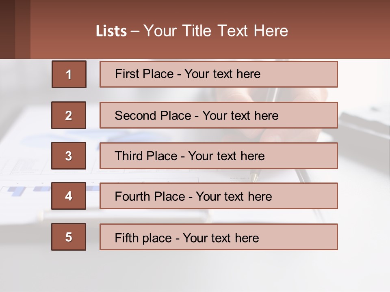Viewport: 390px width, 292px height.
Task: Click "First Place - Your text here" text
Action: pos(188,74)
